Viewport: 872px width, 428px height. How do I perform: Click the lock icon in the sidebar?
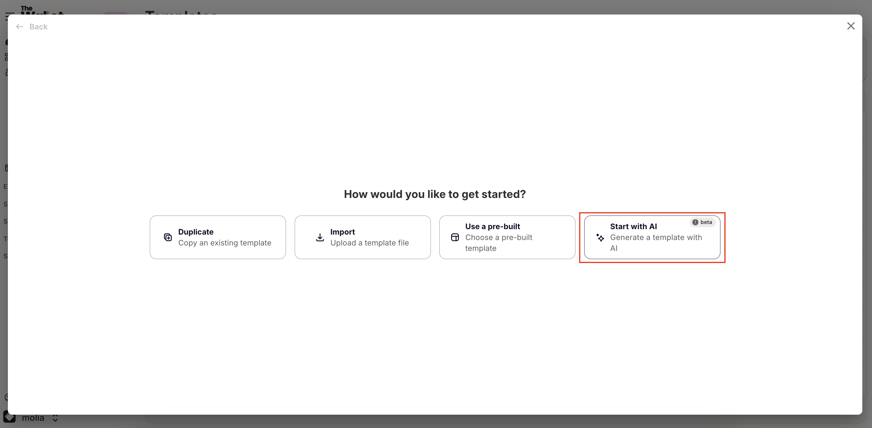[x=7, y=72]
